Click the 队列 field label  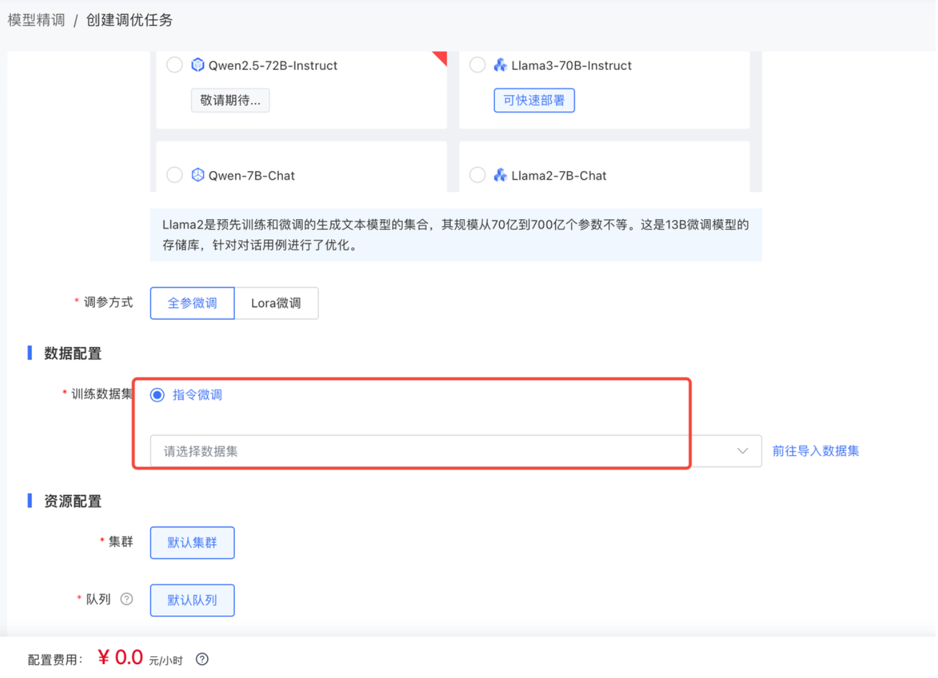tap(98, 599)
